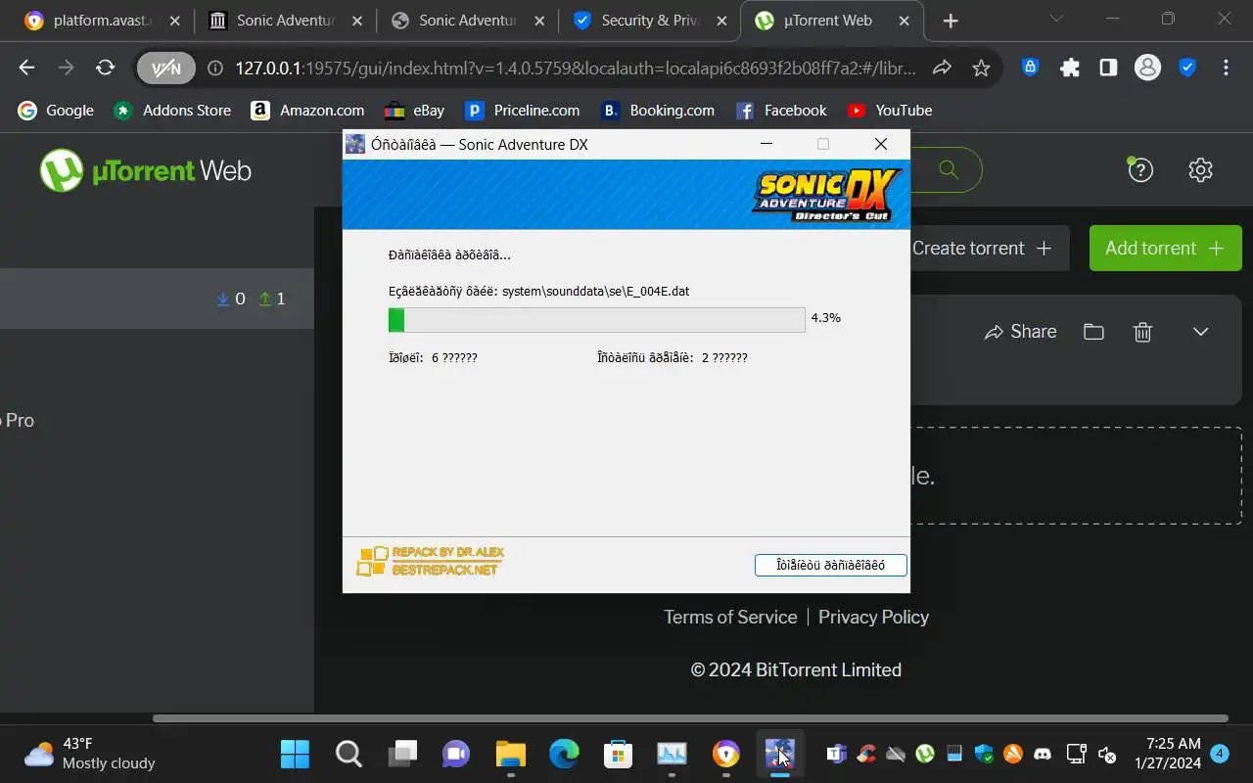Screen dimensions: 1253x783
Task: Click the '4.3%' progress value
Action: [825, 318]
